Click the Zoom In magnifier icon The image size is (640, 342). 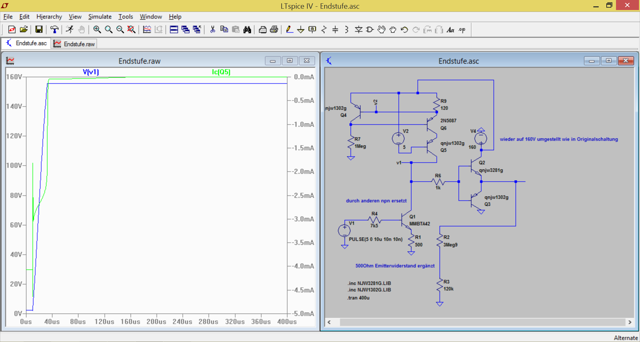coord(97,30)
